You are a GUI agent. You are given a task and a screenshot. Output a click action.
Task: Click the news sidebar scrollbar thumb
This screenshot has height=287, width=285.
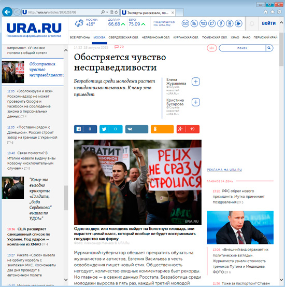tap(66, 198)
